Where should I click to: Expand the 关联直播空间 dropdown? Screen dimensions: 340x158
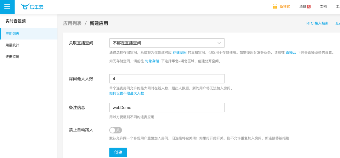(x=167, y=43)
